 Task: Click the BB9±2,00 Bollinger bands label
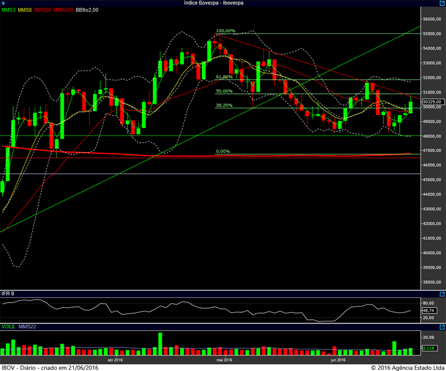click(x=87, y=10)
